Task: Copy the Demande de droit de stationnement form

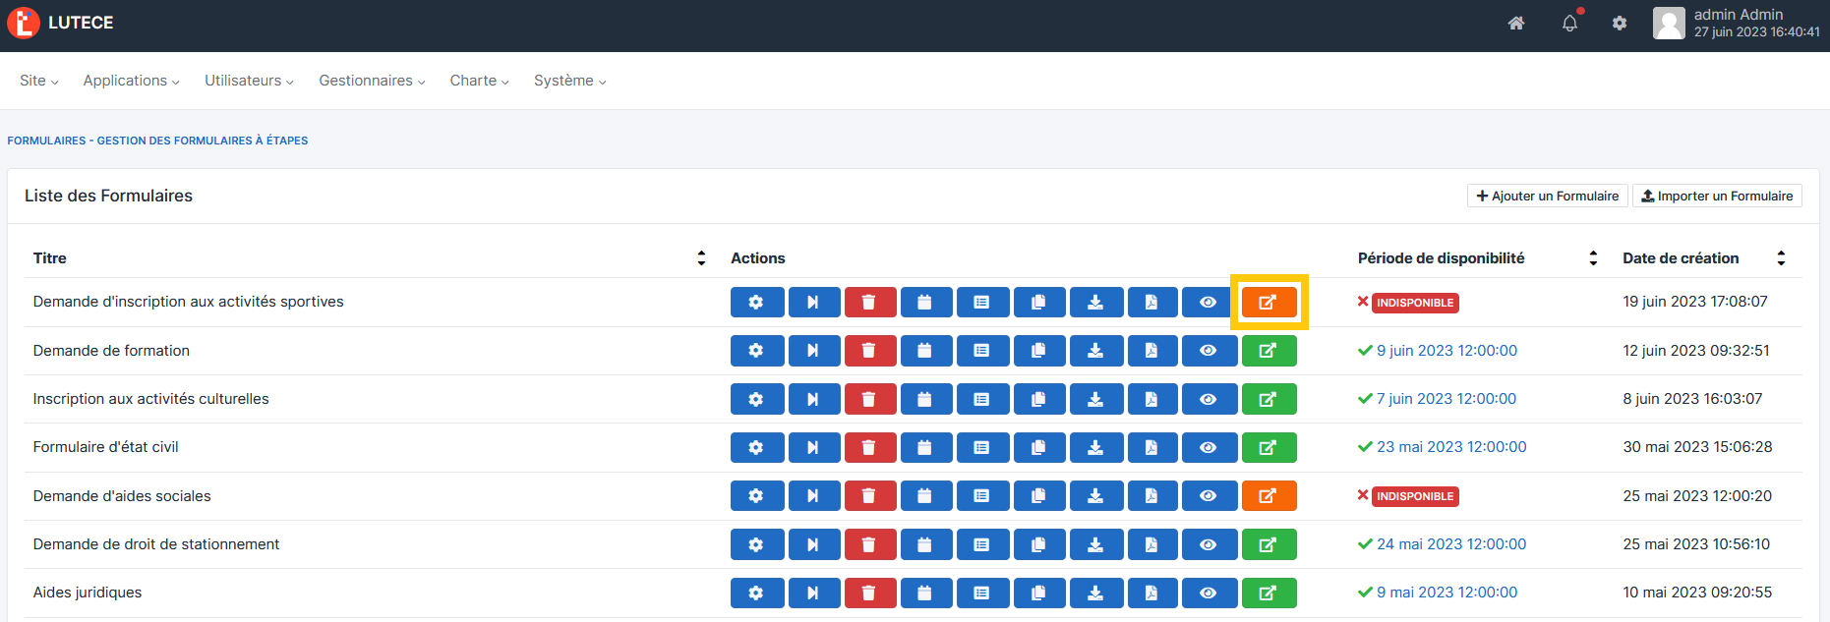Action: [x=1038, y=544]
